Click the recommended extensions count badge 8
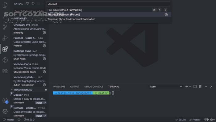 tap(46, 90)
